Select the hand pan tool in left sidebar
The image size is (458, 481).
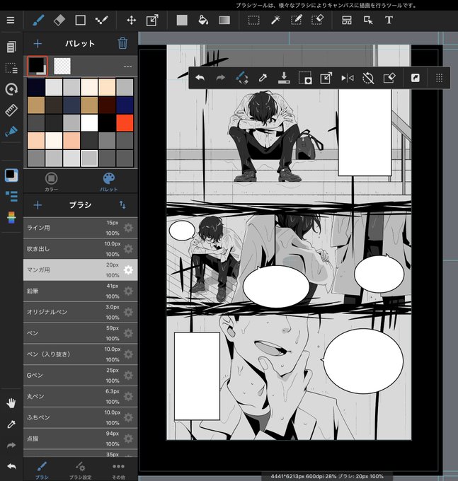click(11, 403)
